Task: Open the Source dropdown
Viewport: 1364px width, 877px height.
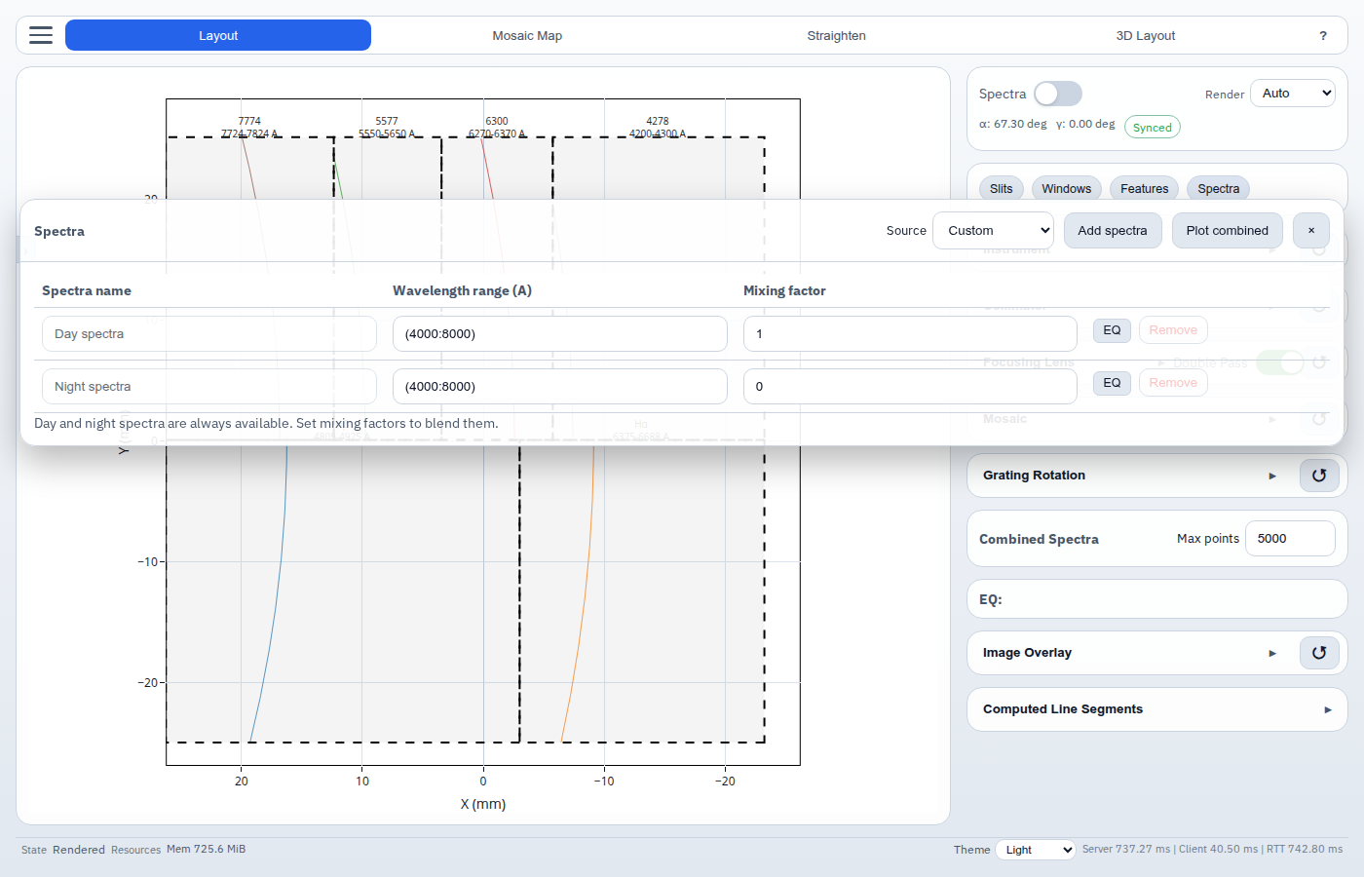Action: click(x=993, y=231)
